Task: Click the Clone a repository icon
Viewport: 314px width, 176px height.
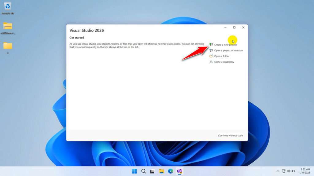Action: click(x=211, y=62)
